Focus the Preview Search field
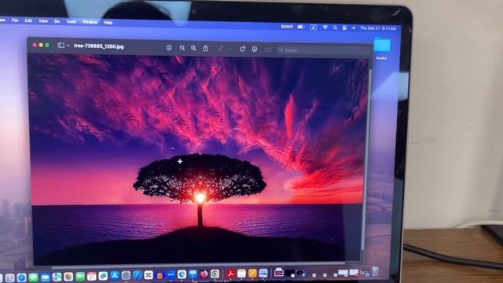 tap(323, 50)
